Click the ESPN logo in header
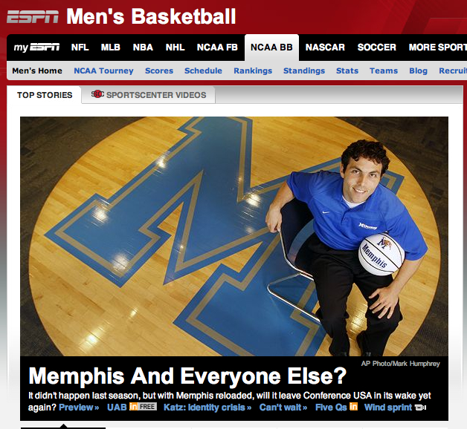 point(33,16)
